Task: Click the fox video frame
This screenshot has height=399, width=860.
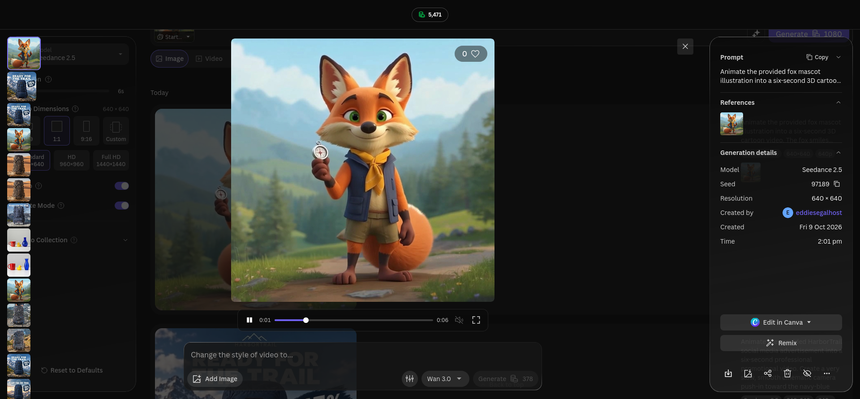Action: coord(363,170)
